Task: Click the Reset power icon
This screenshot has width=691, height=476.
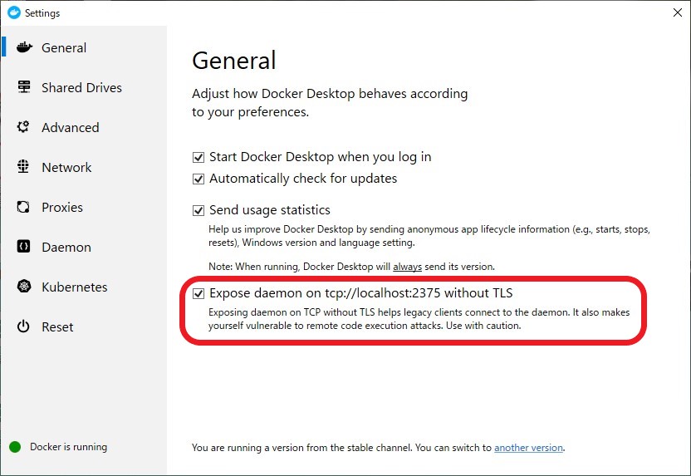Action: pos(24,326)
